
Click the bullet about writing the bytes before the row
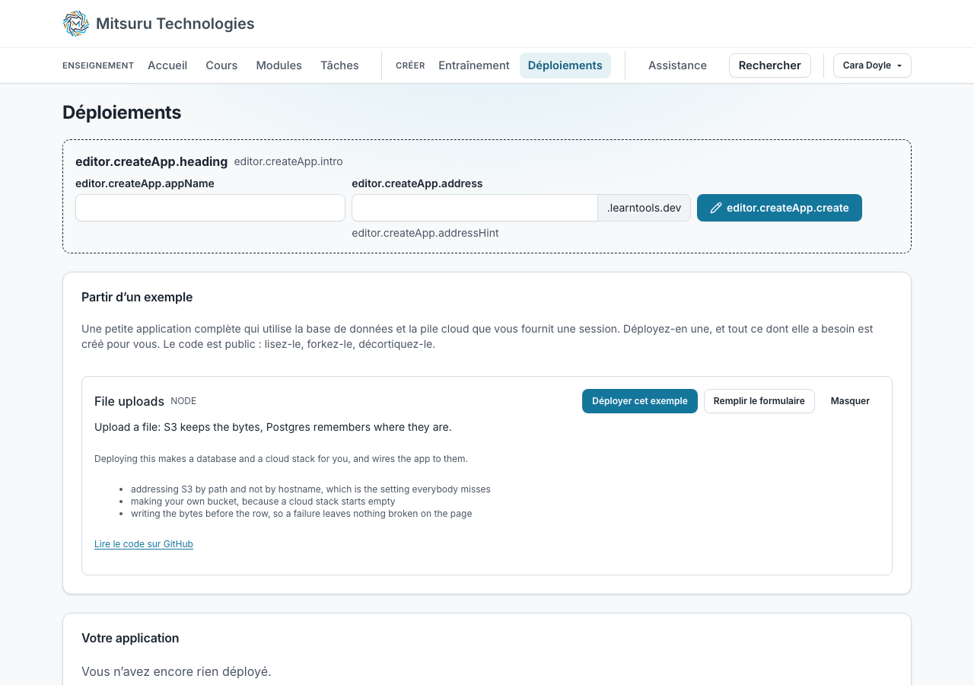click(301, 514)
